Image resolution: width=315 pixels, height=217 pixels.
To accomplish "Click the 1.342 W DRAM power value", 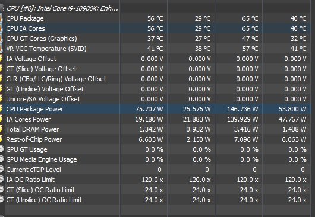I will pyautogui.click(x=152, y=129).
